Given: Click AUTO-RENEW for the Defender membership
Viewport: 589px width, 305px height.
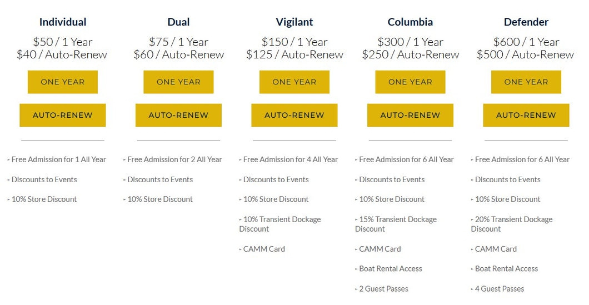Looking at the screenshot, I should tap(526, 115).
